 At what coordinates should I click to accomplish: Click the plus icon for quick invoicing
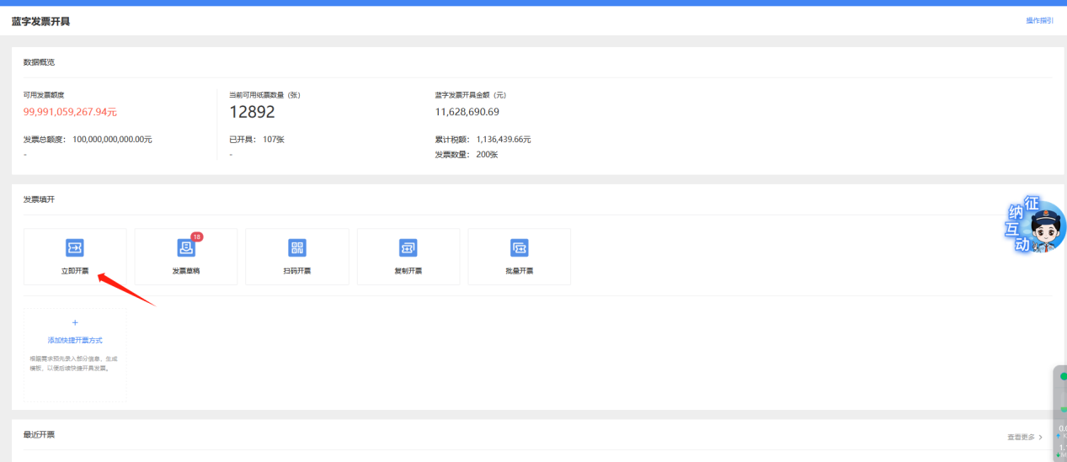point(75,322)
